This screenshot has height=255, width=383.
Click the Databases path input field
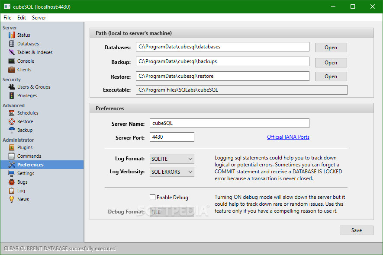(222, 47)
